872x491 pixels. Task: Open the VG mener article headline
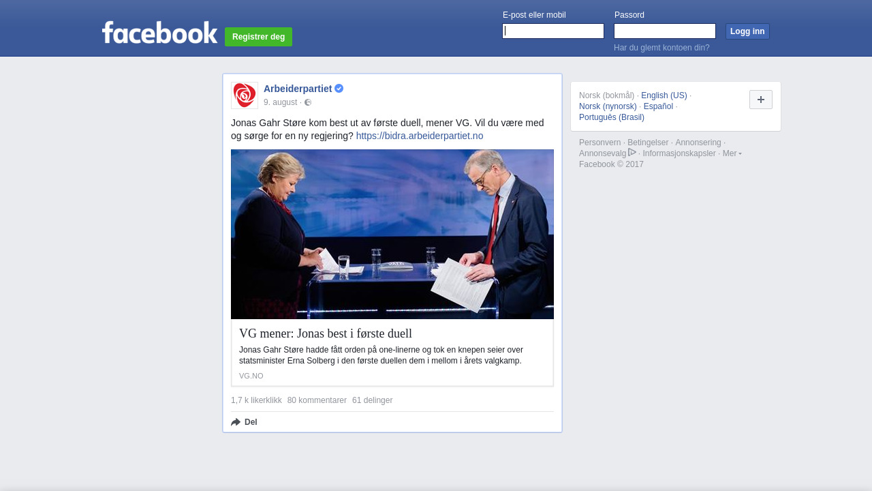(326, 333)
